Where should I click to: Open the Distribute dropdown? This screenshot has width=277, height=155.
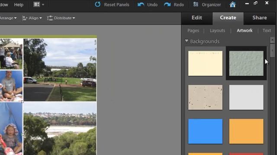[x=61, y=18]
